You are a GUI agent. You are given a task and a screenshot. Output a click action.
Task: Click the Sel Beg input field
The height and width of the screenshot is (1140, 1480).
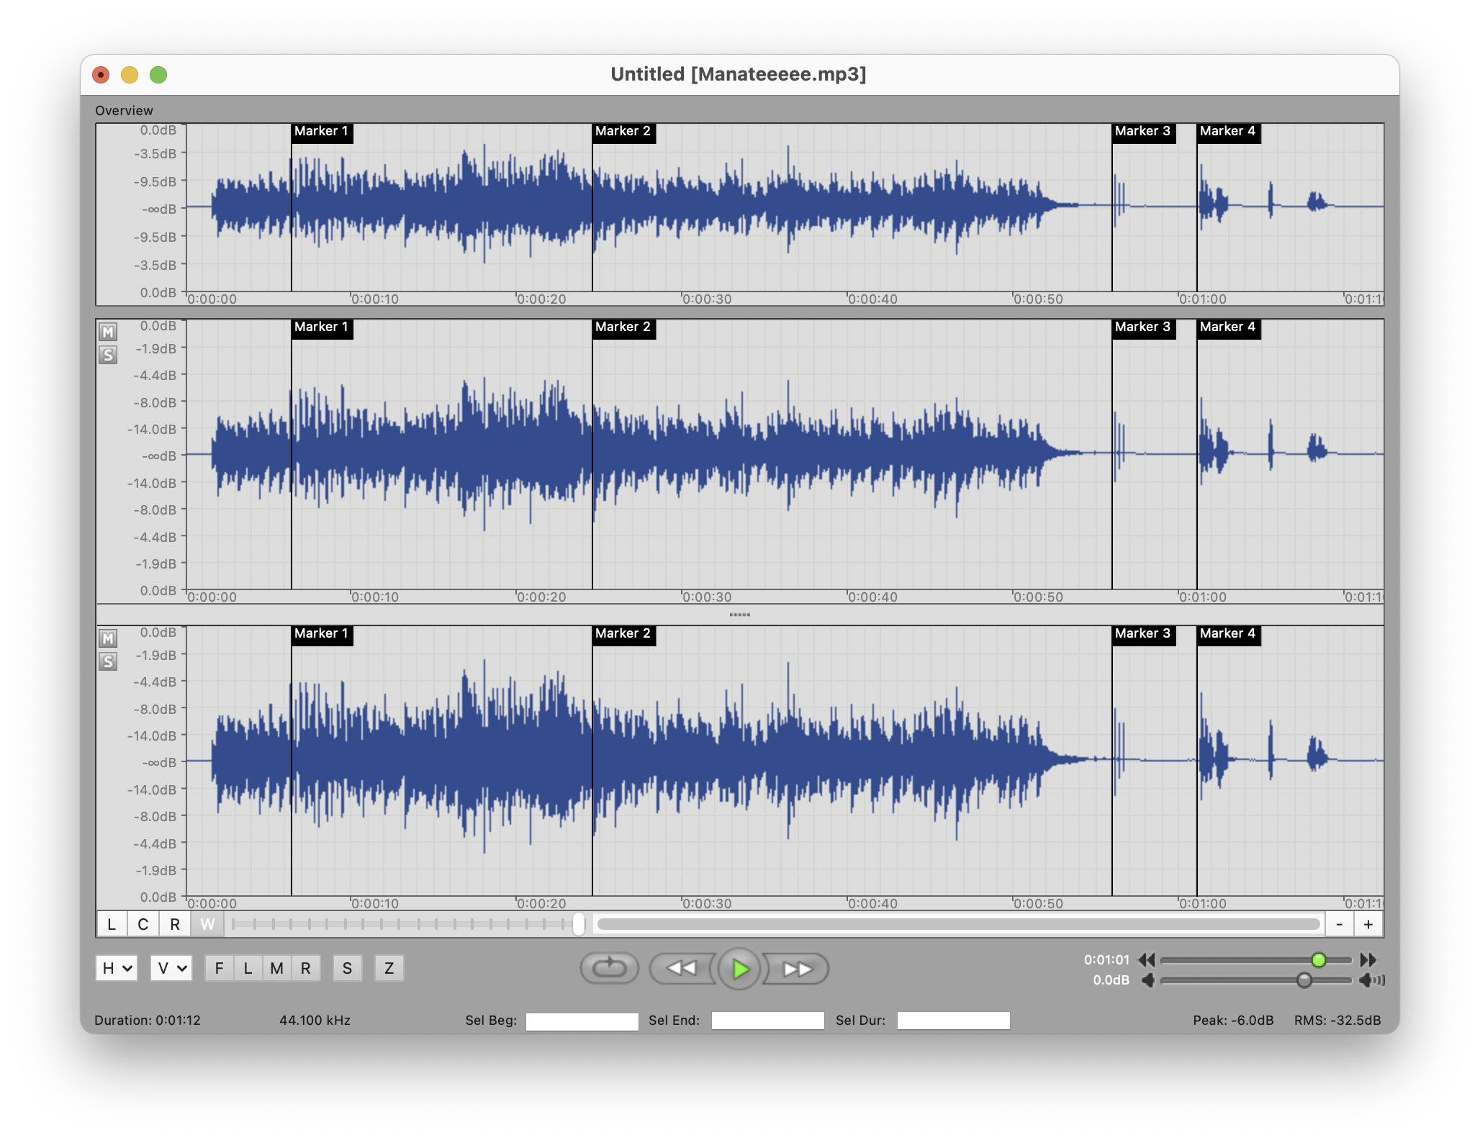[x=582, y=1021]
